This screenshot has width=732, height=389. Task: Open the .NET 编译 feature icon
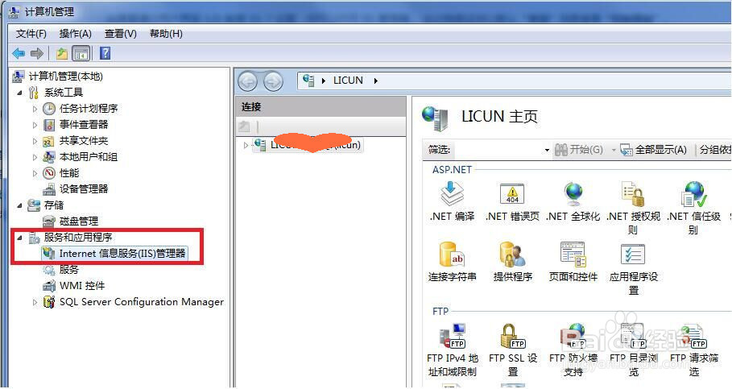click(452, 194)
